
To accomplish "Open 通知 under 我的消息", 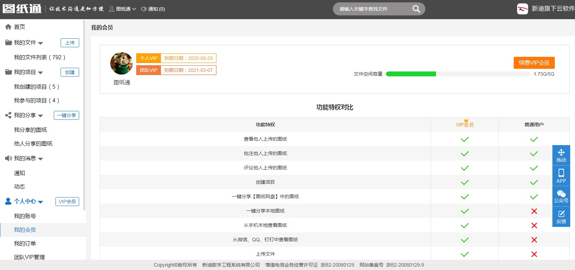I will coord(20,173).
